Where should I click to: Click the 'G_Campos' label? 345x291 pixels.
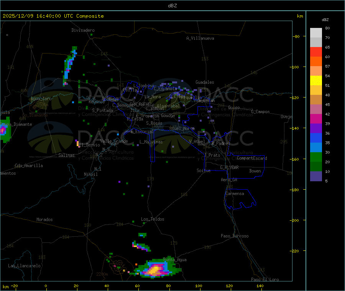point(261,112)
